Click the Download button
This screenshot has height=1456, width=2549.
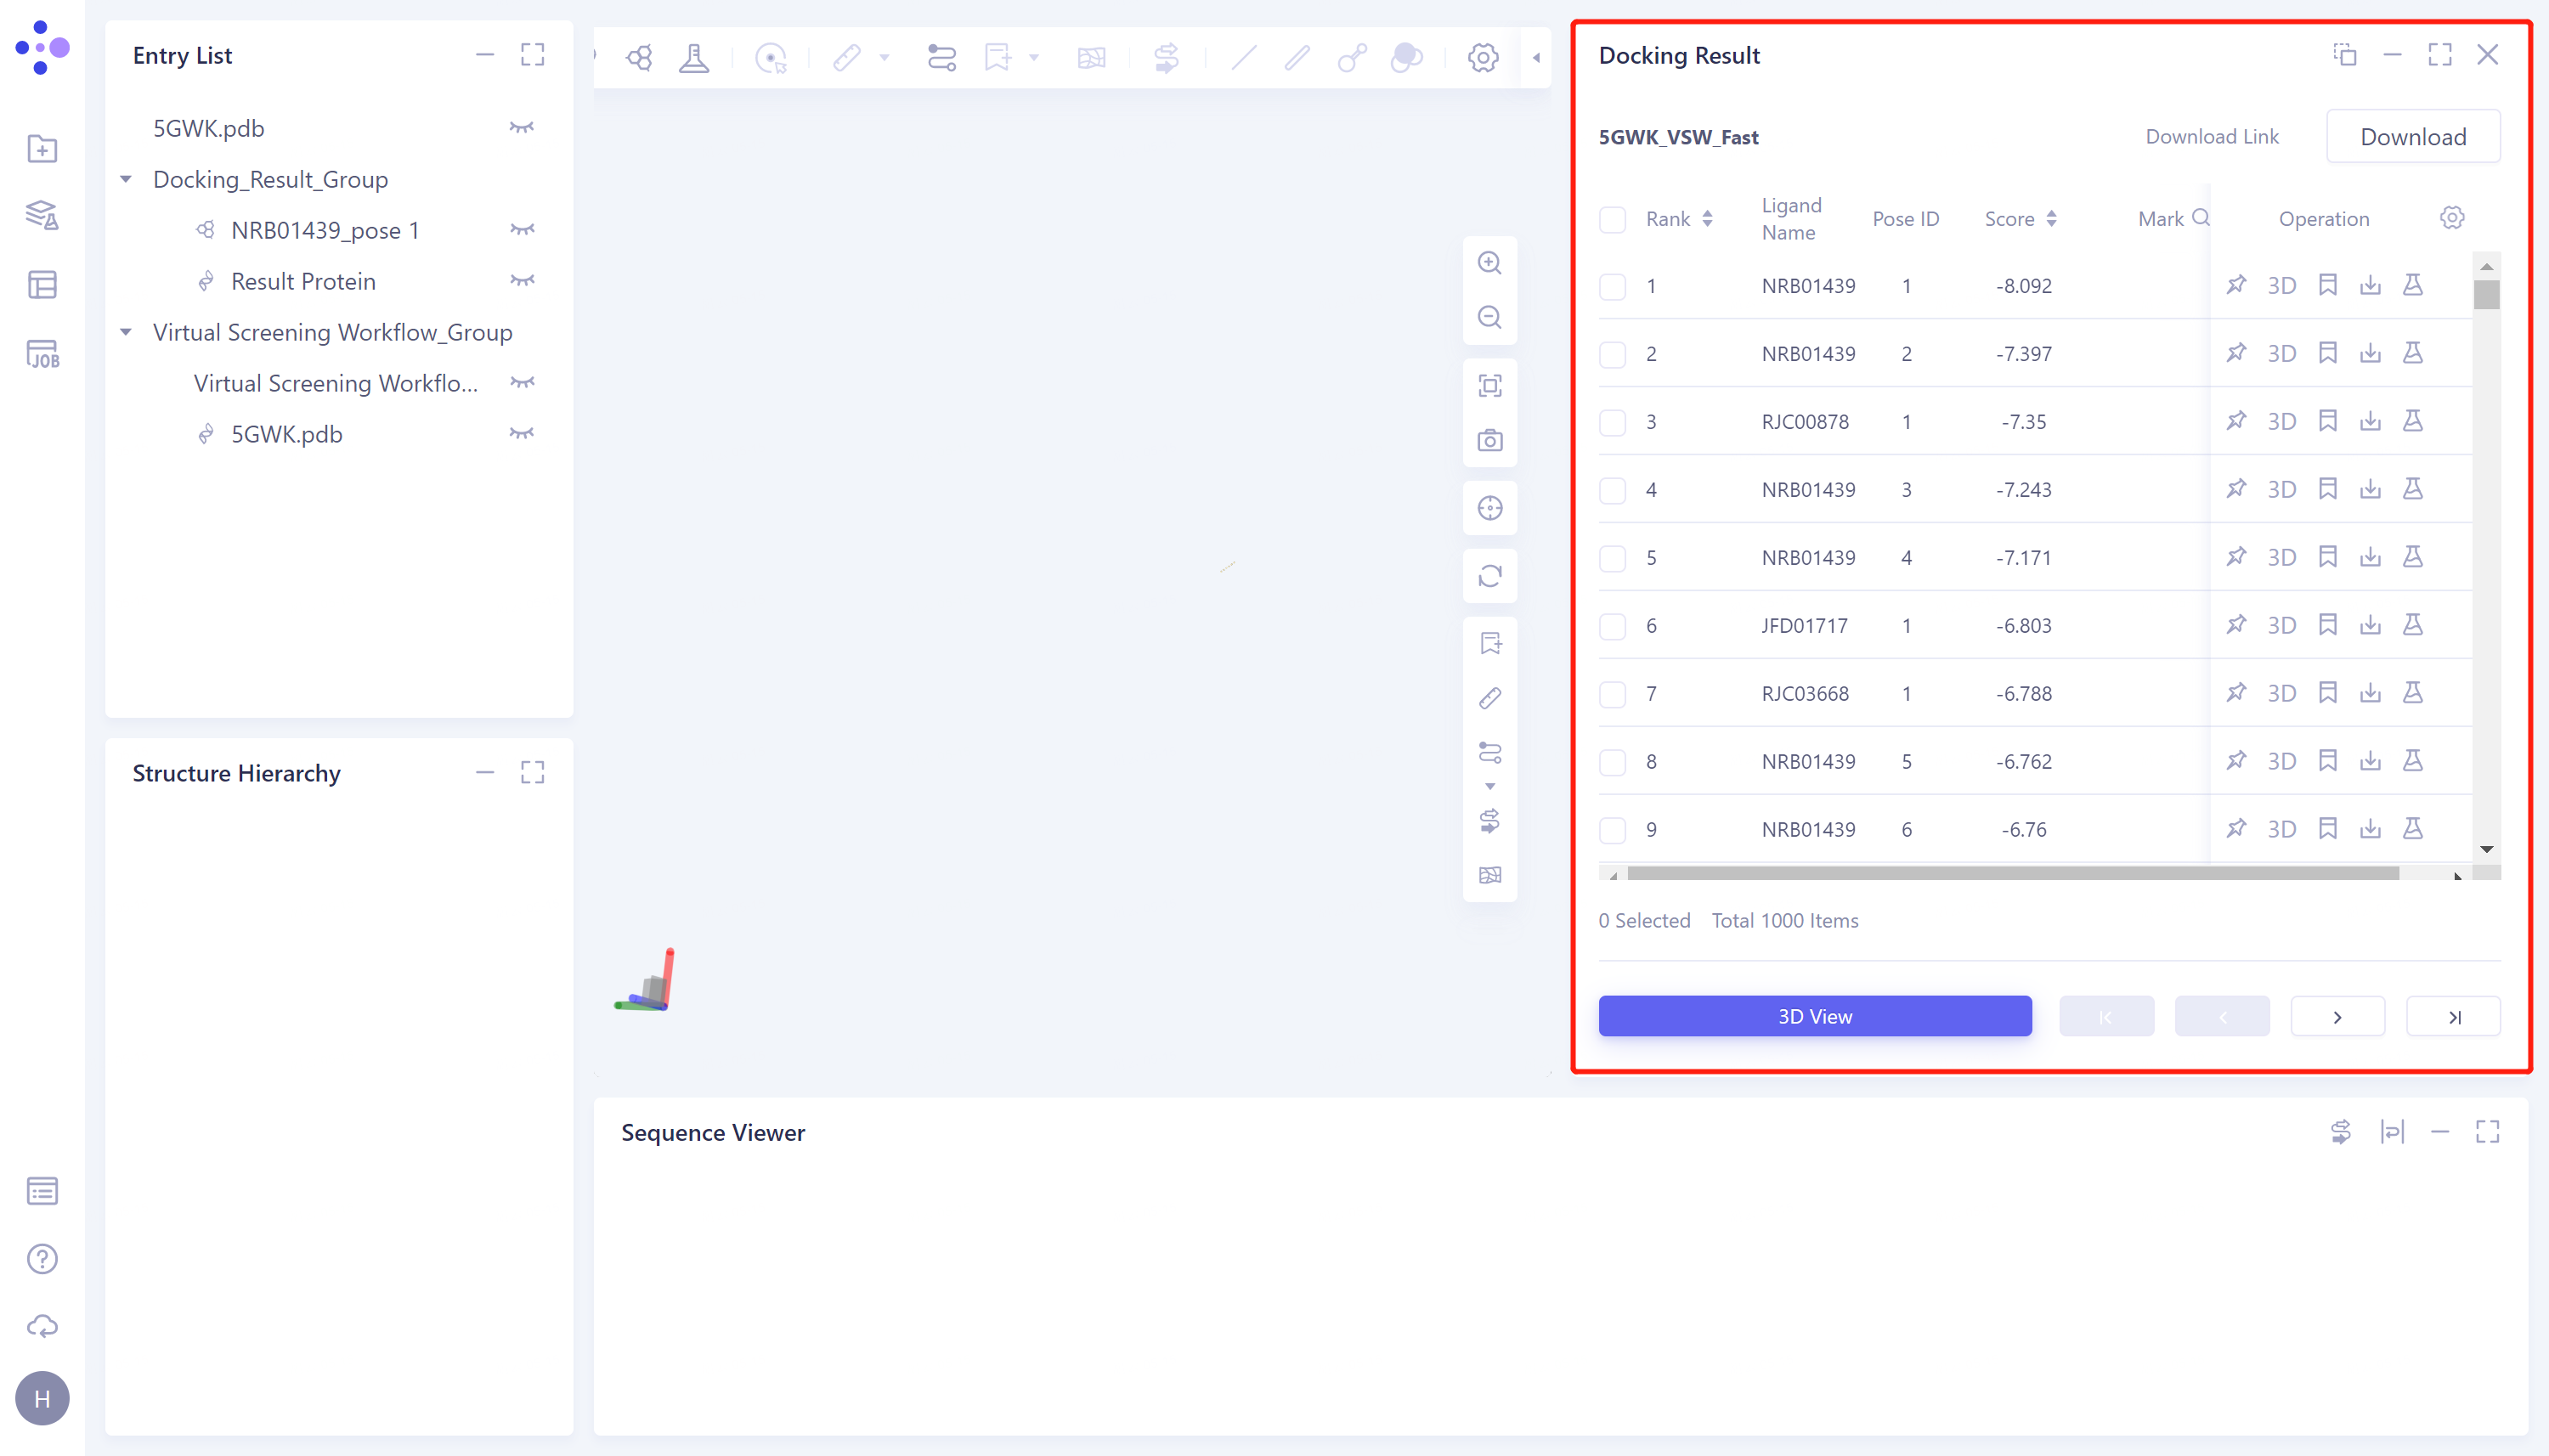(x=2413, y=137)
